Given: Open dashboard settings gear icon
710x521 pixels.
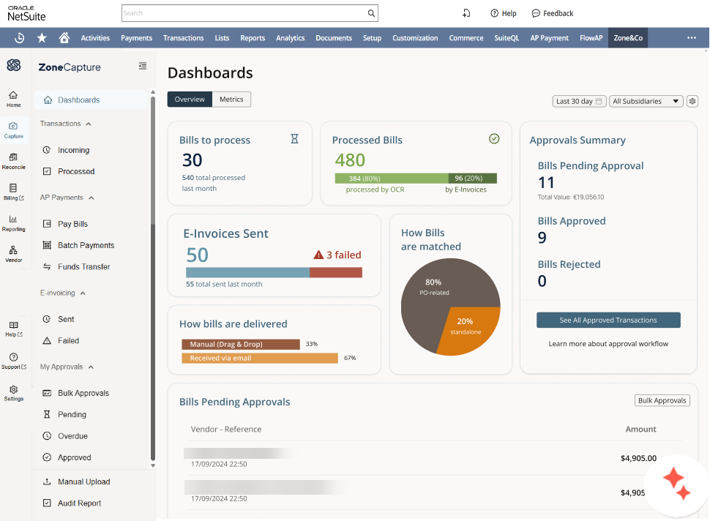Looking at the screenshot, I should [x=692, y=102].
